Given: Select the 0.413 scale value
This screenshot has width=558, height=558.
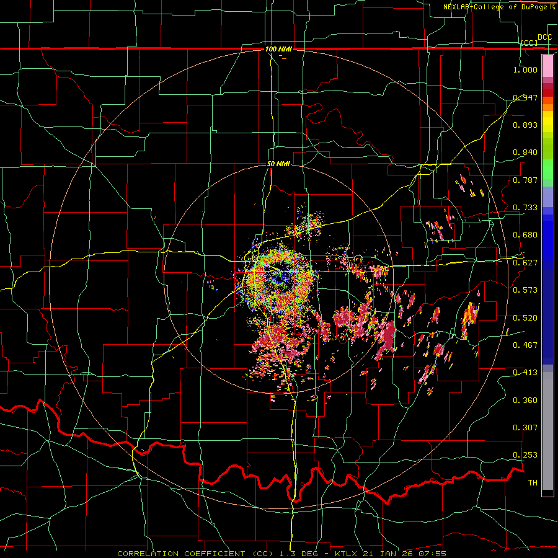Looking at the screenshot, I should tap(525, 373).
